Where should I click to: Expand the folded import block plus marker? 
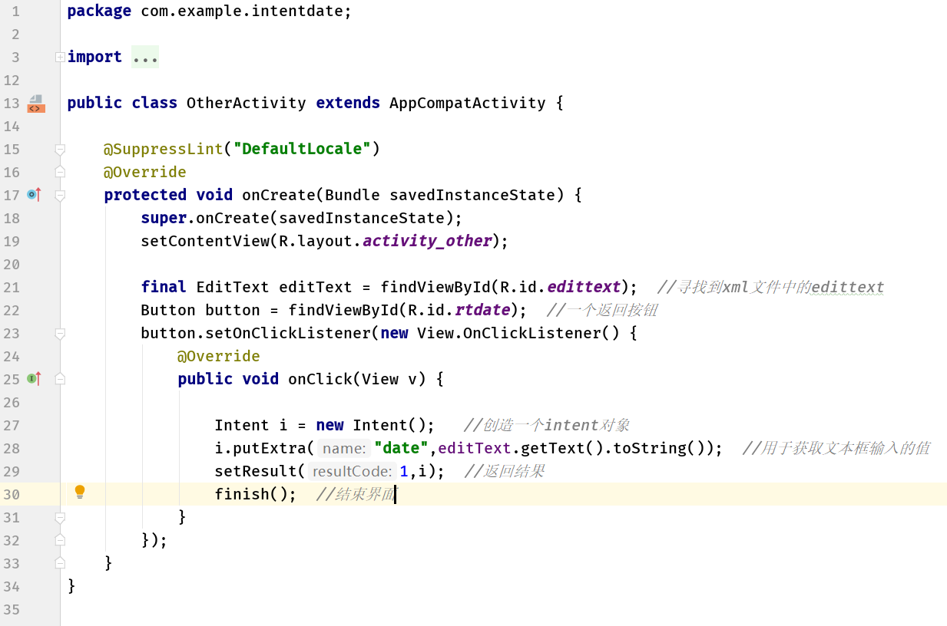(x=60, y=57)
